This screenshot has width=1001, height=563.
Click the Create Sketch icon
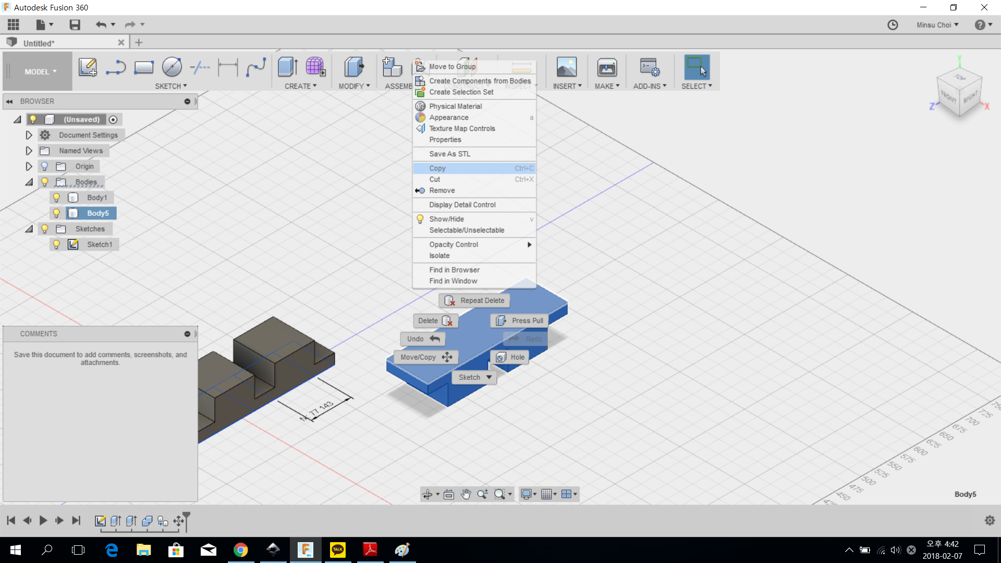tap(88, 67)
